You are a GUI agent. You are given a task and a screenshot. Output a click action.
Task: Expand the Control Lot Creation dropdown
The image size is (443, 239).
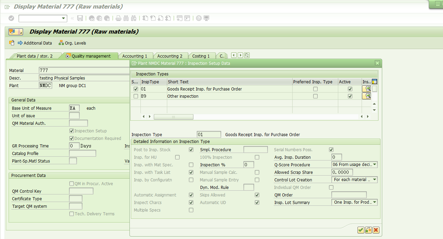coord(374,179)
